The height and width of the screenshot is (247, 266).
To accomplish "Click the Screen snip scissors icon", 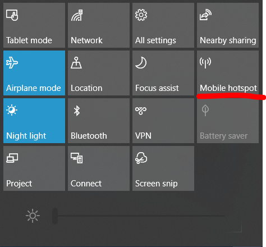I will (x=141, y=158).
